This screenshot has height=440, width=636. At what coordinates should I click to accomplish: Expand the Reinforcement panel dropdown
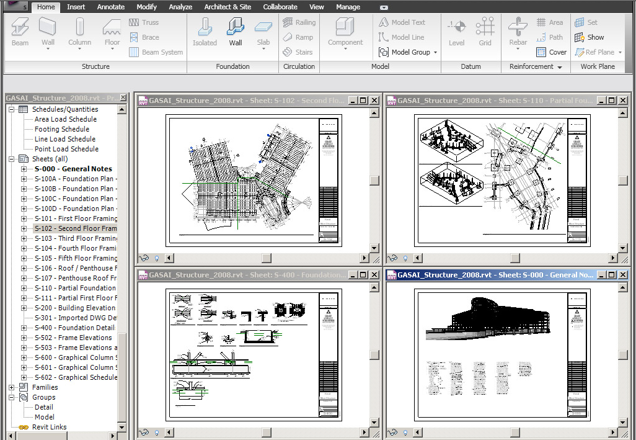[560, 67]
